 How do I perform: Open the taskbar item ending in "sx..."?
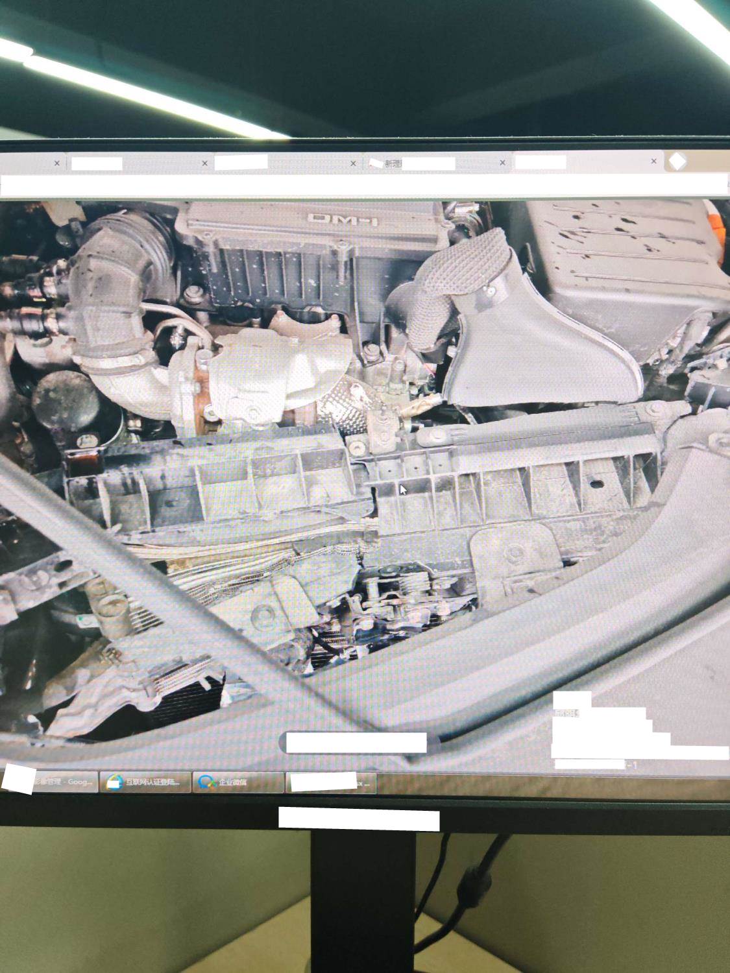(331, 783)
